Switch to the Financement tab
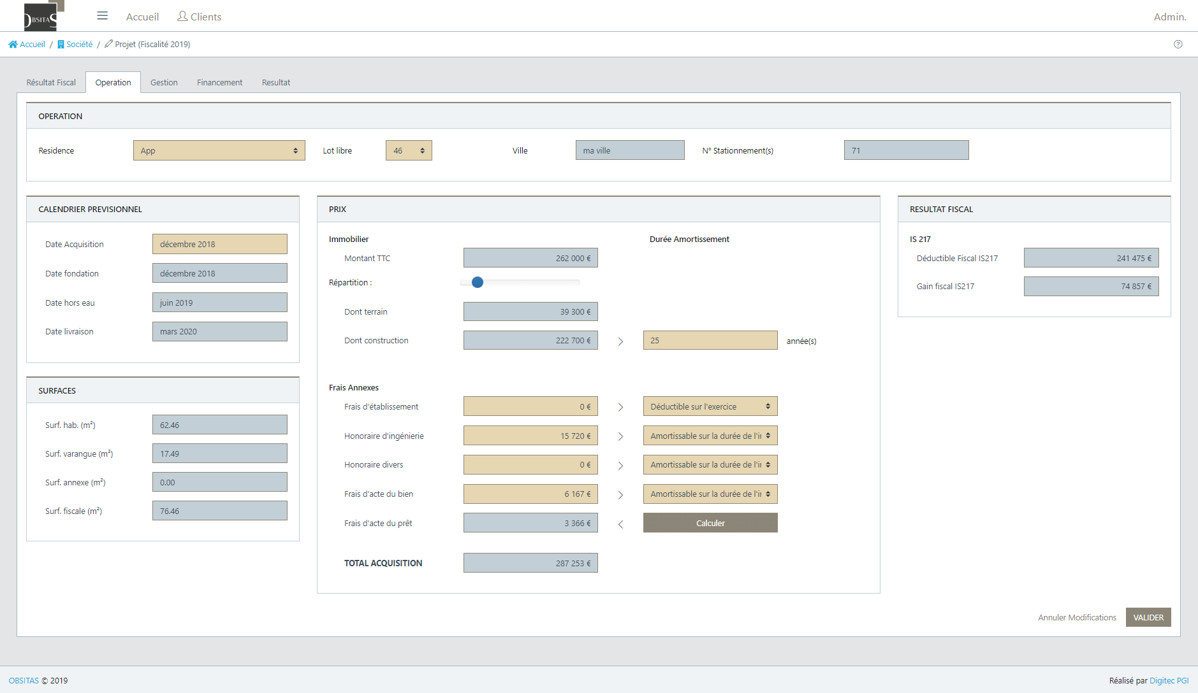Viewport: 1198px width, 693px height. (219, 82)
